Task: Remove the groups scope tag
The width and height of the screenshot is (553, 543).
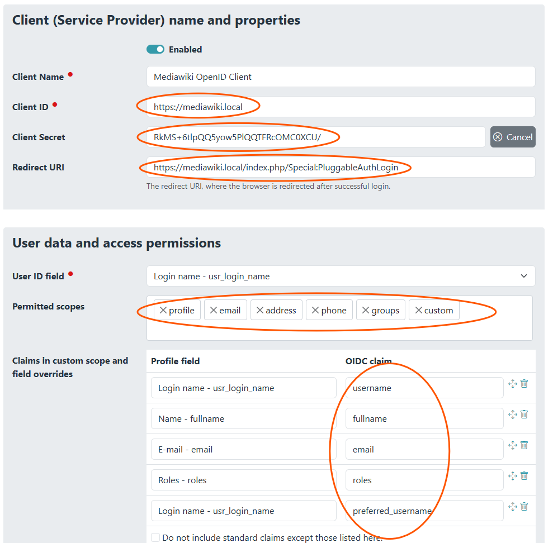Action: pyautogui.click(x=366, y=311)
